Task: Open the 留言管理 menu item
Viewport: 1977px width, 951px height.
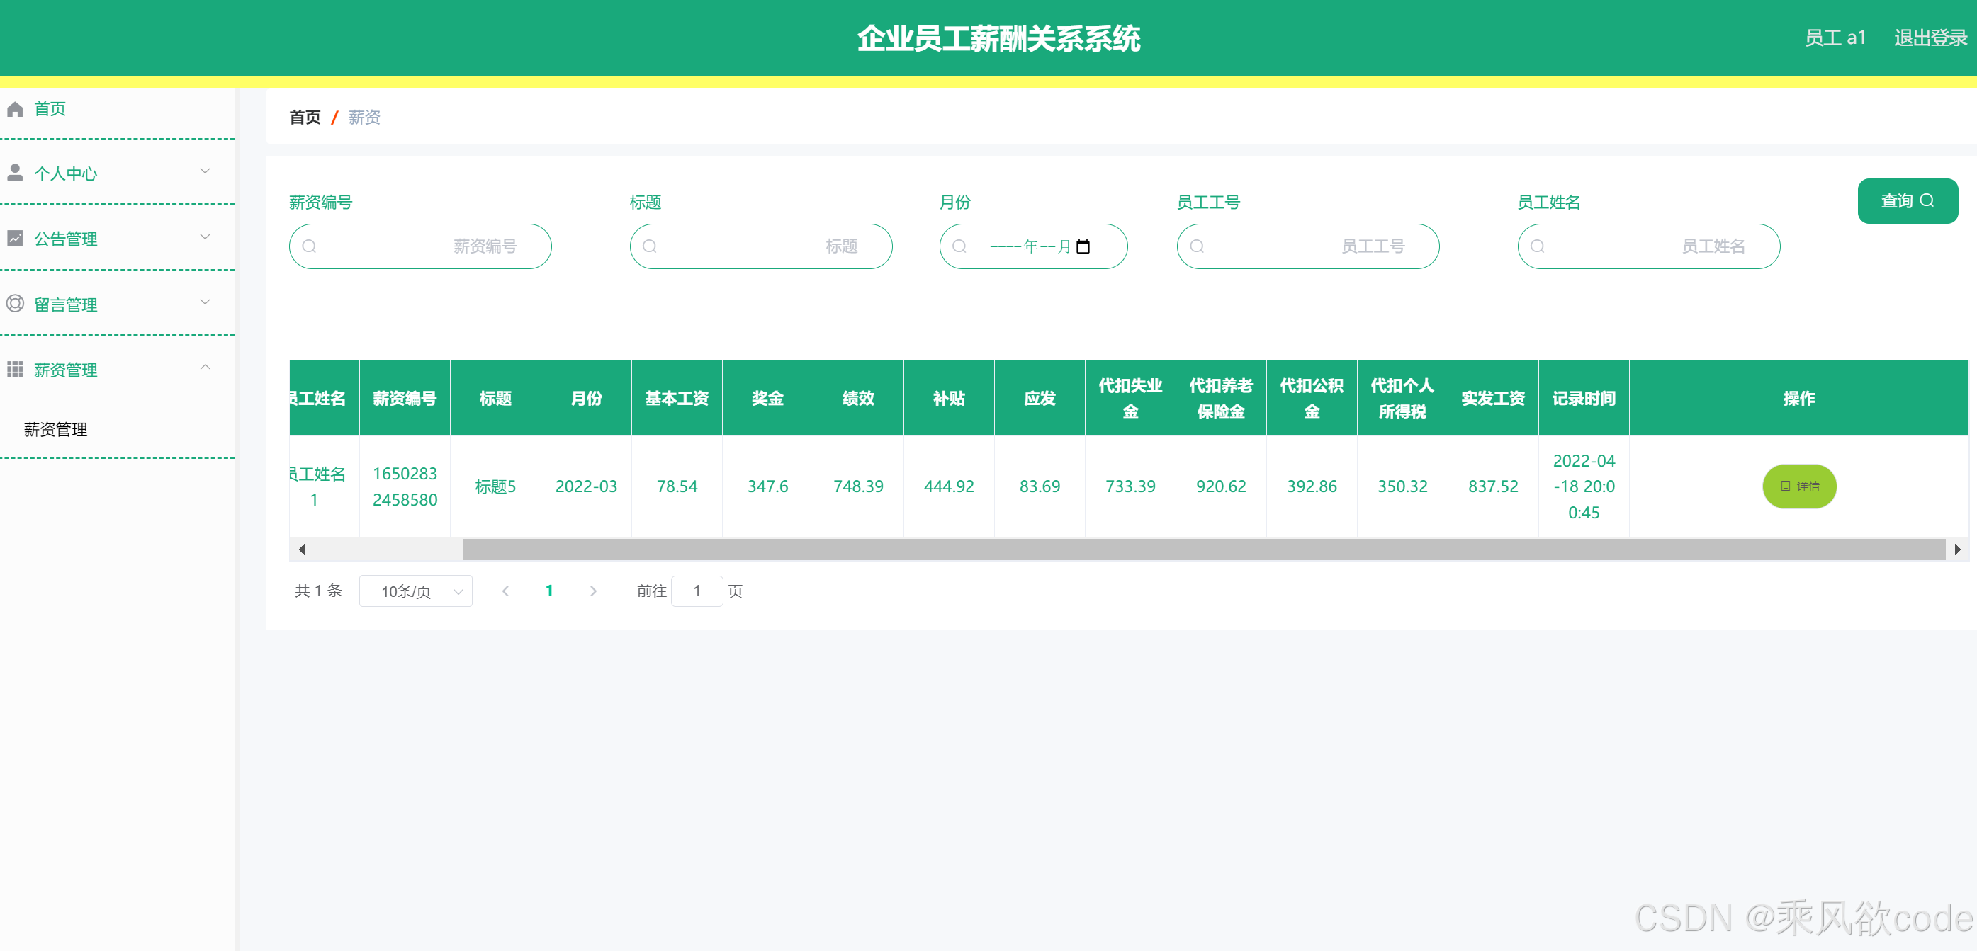Action: click(x=66, y=304)
